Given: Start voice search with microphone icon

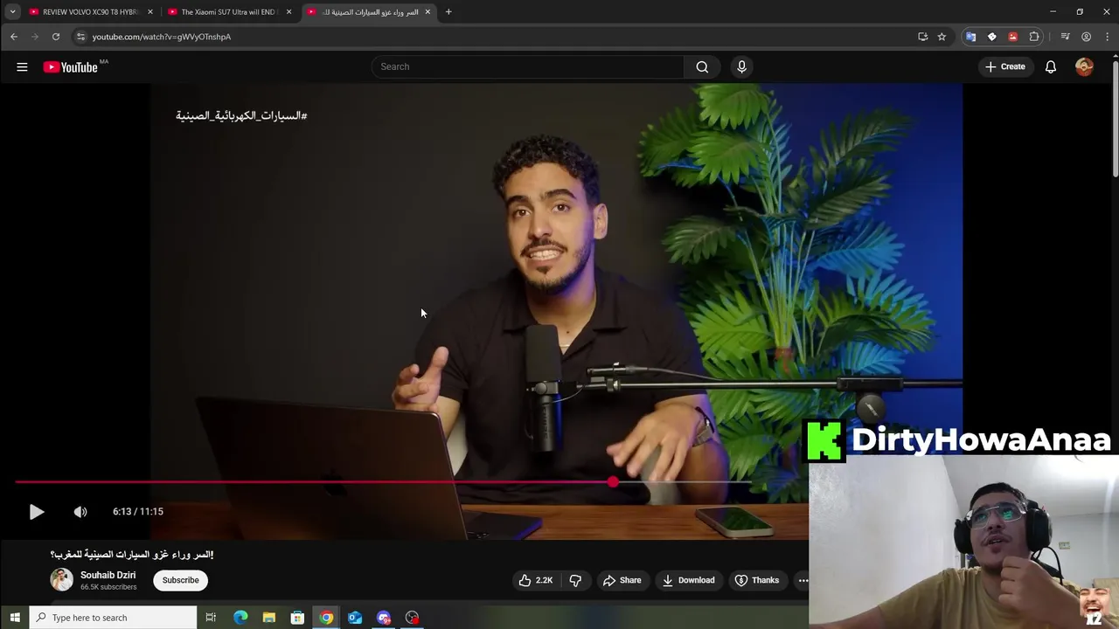Looking at the screenshot, I should tap(741, 66).
